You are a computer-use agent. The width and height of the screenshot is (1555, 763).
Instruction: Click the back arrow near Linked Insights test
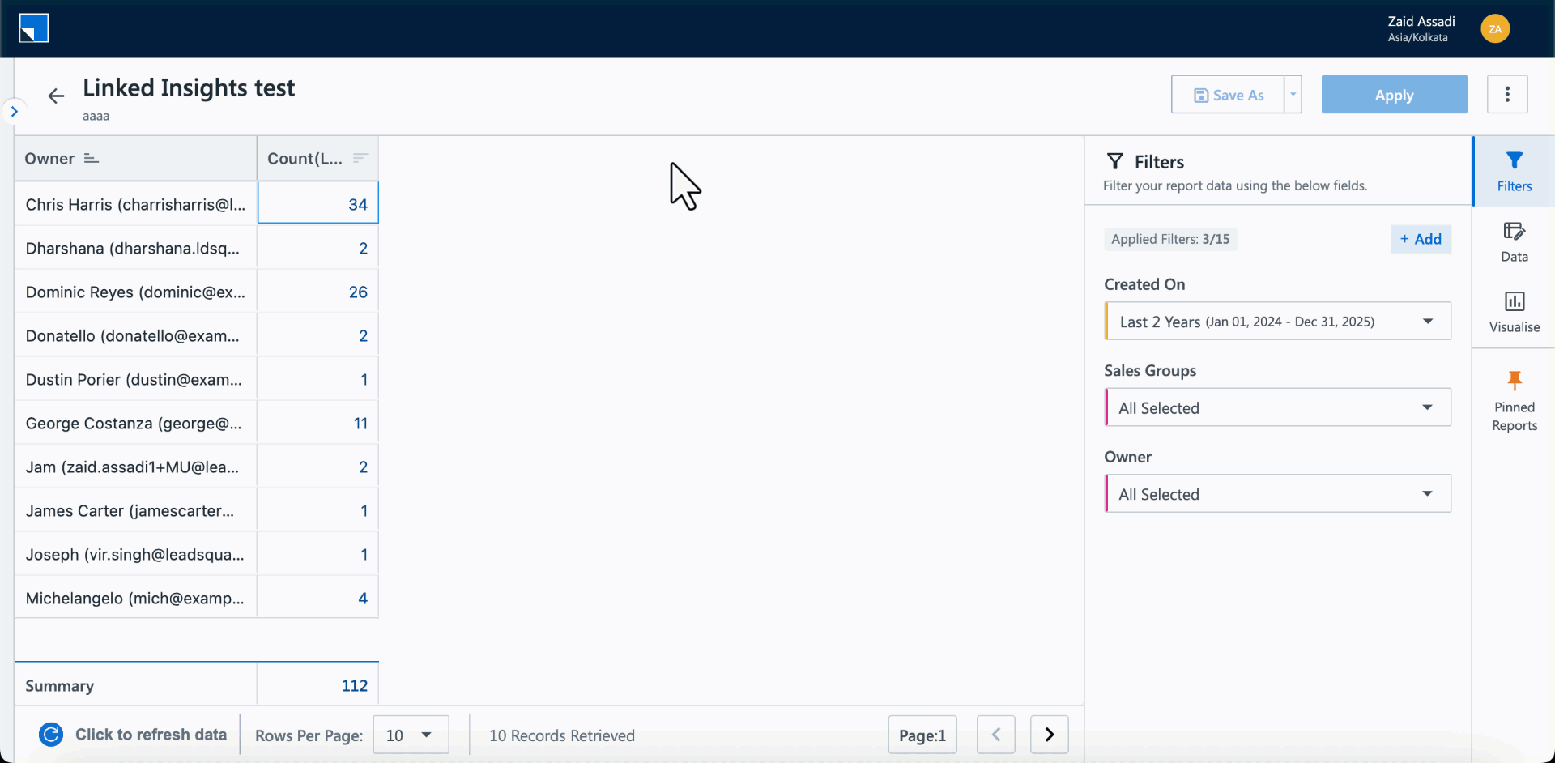pos(55,95)
